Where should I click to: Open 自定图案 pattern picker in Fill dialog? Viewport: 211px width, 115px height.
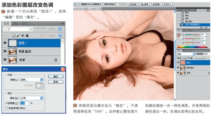coord(40,86)
